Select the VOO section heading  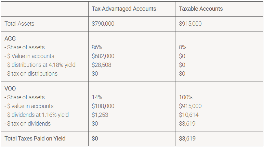pyautogui.click(x=10, y=89)
